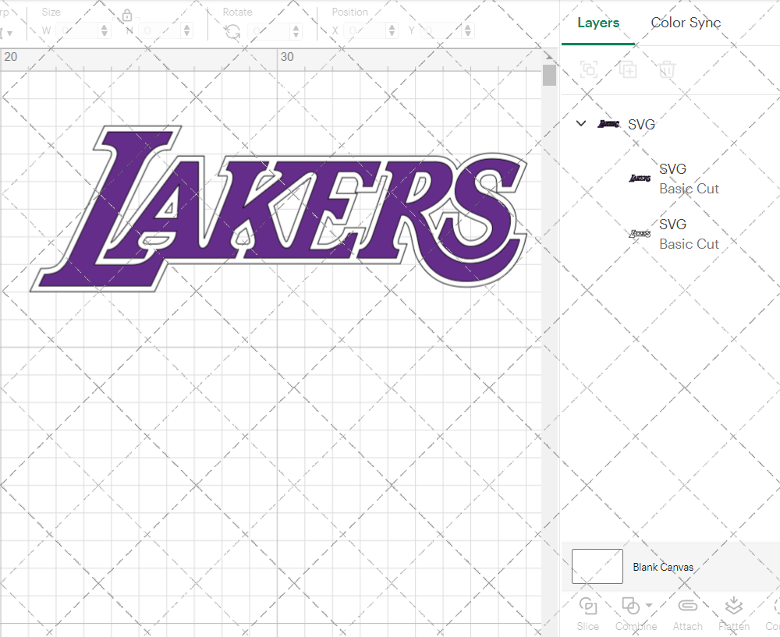Screen dimensions: 780x637
Task: Switch to the Layers tab
Action: [598, 23]
